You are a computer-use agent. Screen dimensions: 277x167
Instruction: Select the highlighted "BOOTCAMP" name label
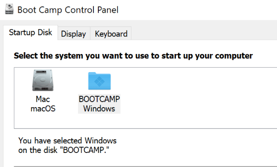coord(99,99)
